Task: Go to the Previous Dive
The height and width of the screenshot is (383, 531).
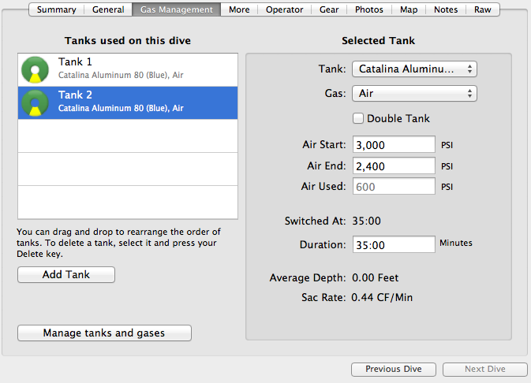Action: pos(393,369)
